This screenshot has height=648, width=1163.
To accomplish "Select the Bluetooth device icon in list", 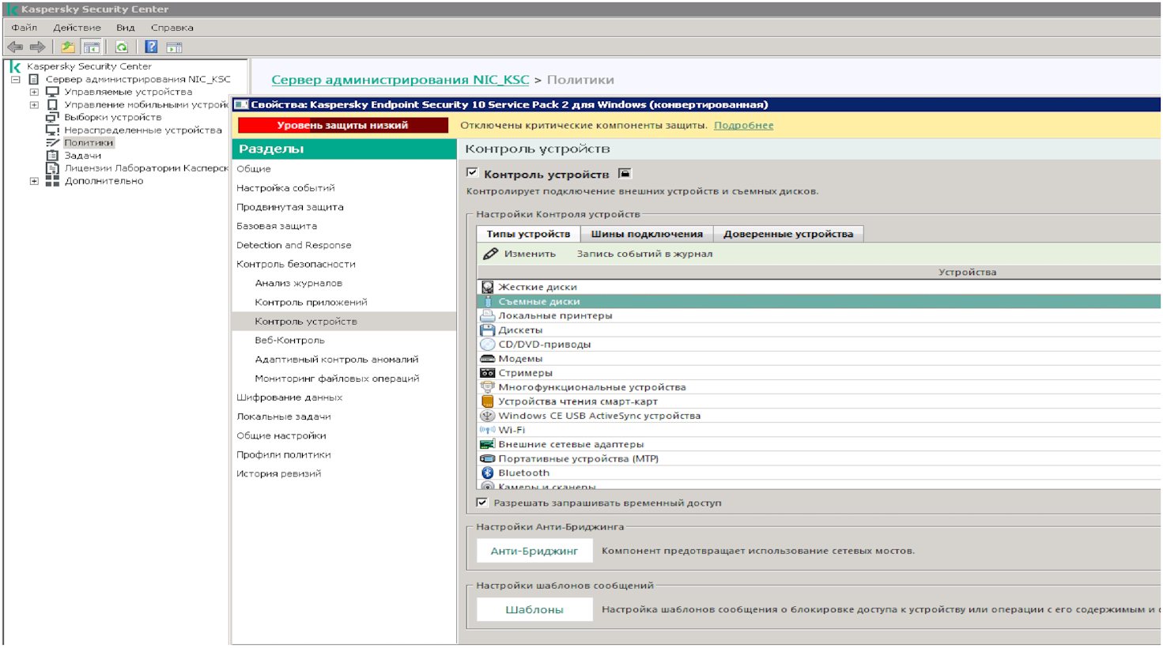I will [488, 473].
